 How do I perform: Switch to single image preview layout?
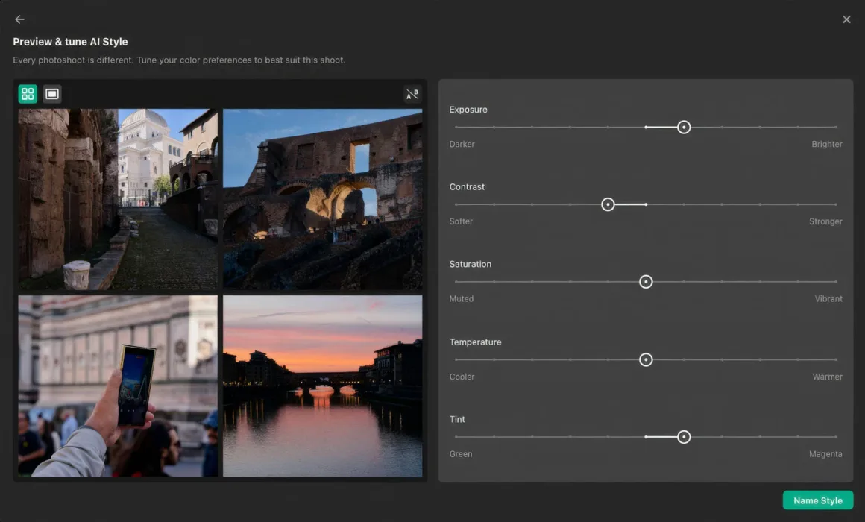tap(52, 94)
